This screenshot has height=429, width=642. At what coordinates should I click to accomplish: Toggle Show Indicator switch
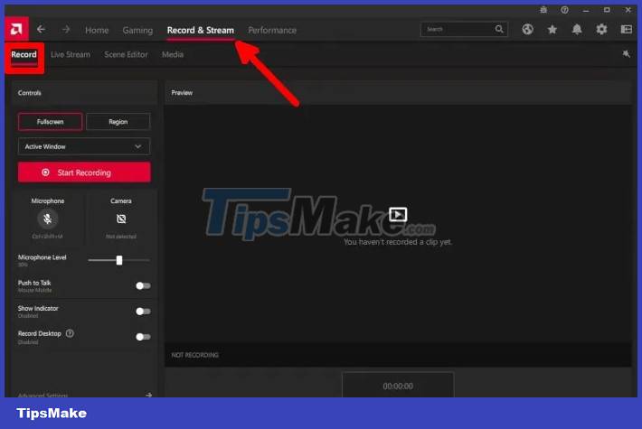(143, 312)
